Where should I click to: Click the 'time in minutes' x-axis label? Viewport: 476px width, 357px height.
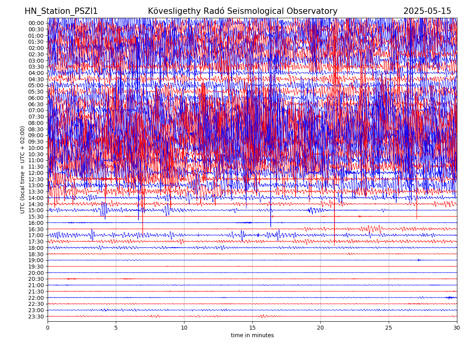(x=252, y=335)
